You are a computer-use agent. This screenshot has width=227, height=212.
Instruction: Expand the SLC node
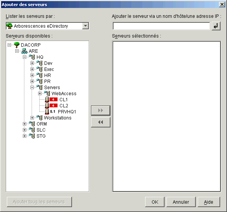tap(25, 130)
